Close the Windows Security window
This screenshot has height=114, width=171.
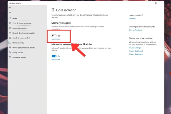pyautogui.click(x=161, y=3)
